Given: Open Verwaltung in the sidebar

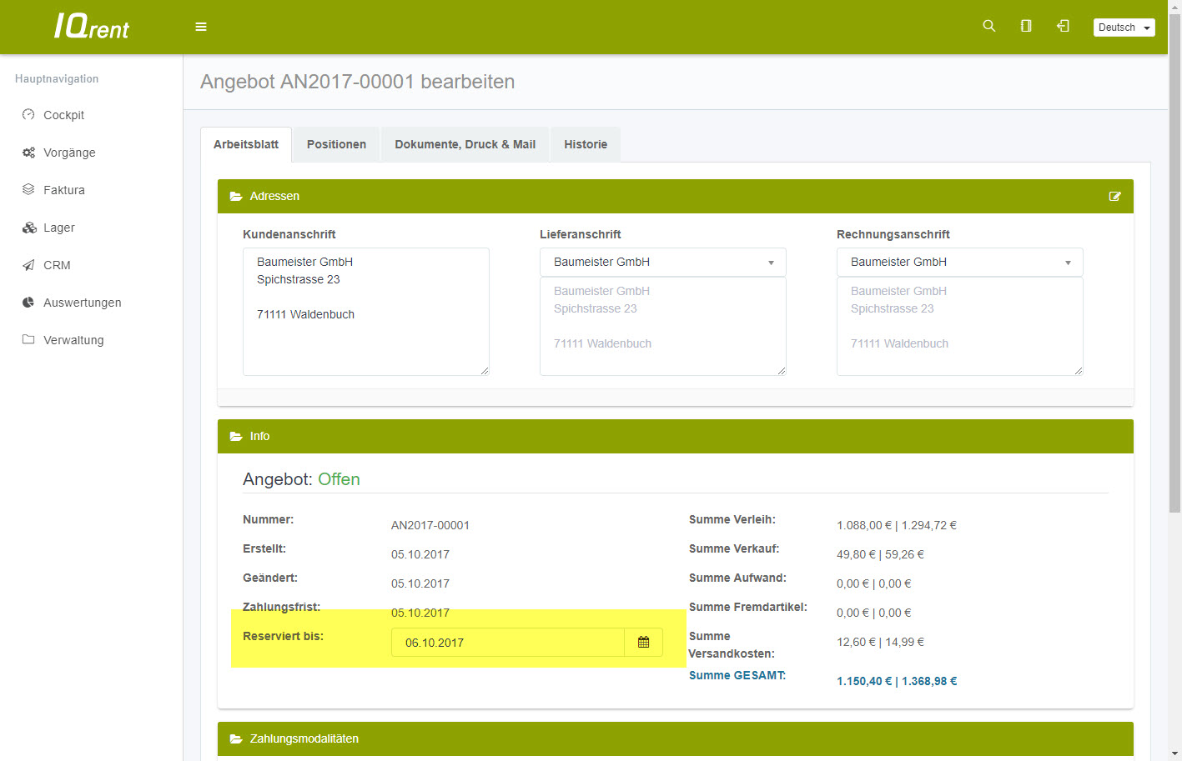Looking at the screenshot, I should pos(73,340).
